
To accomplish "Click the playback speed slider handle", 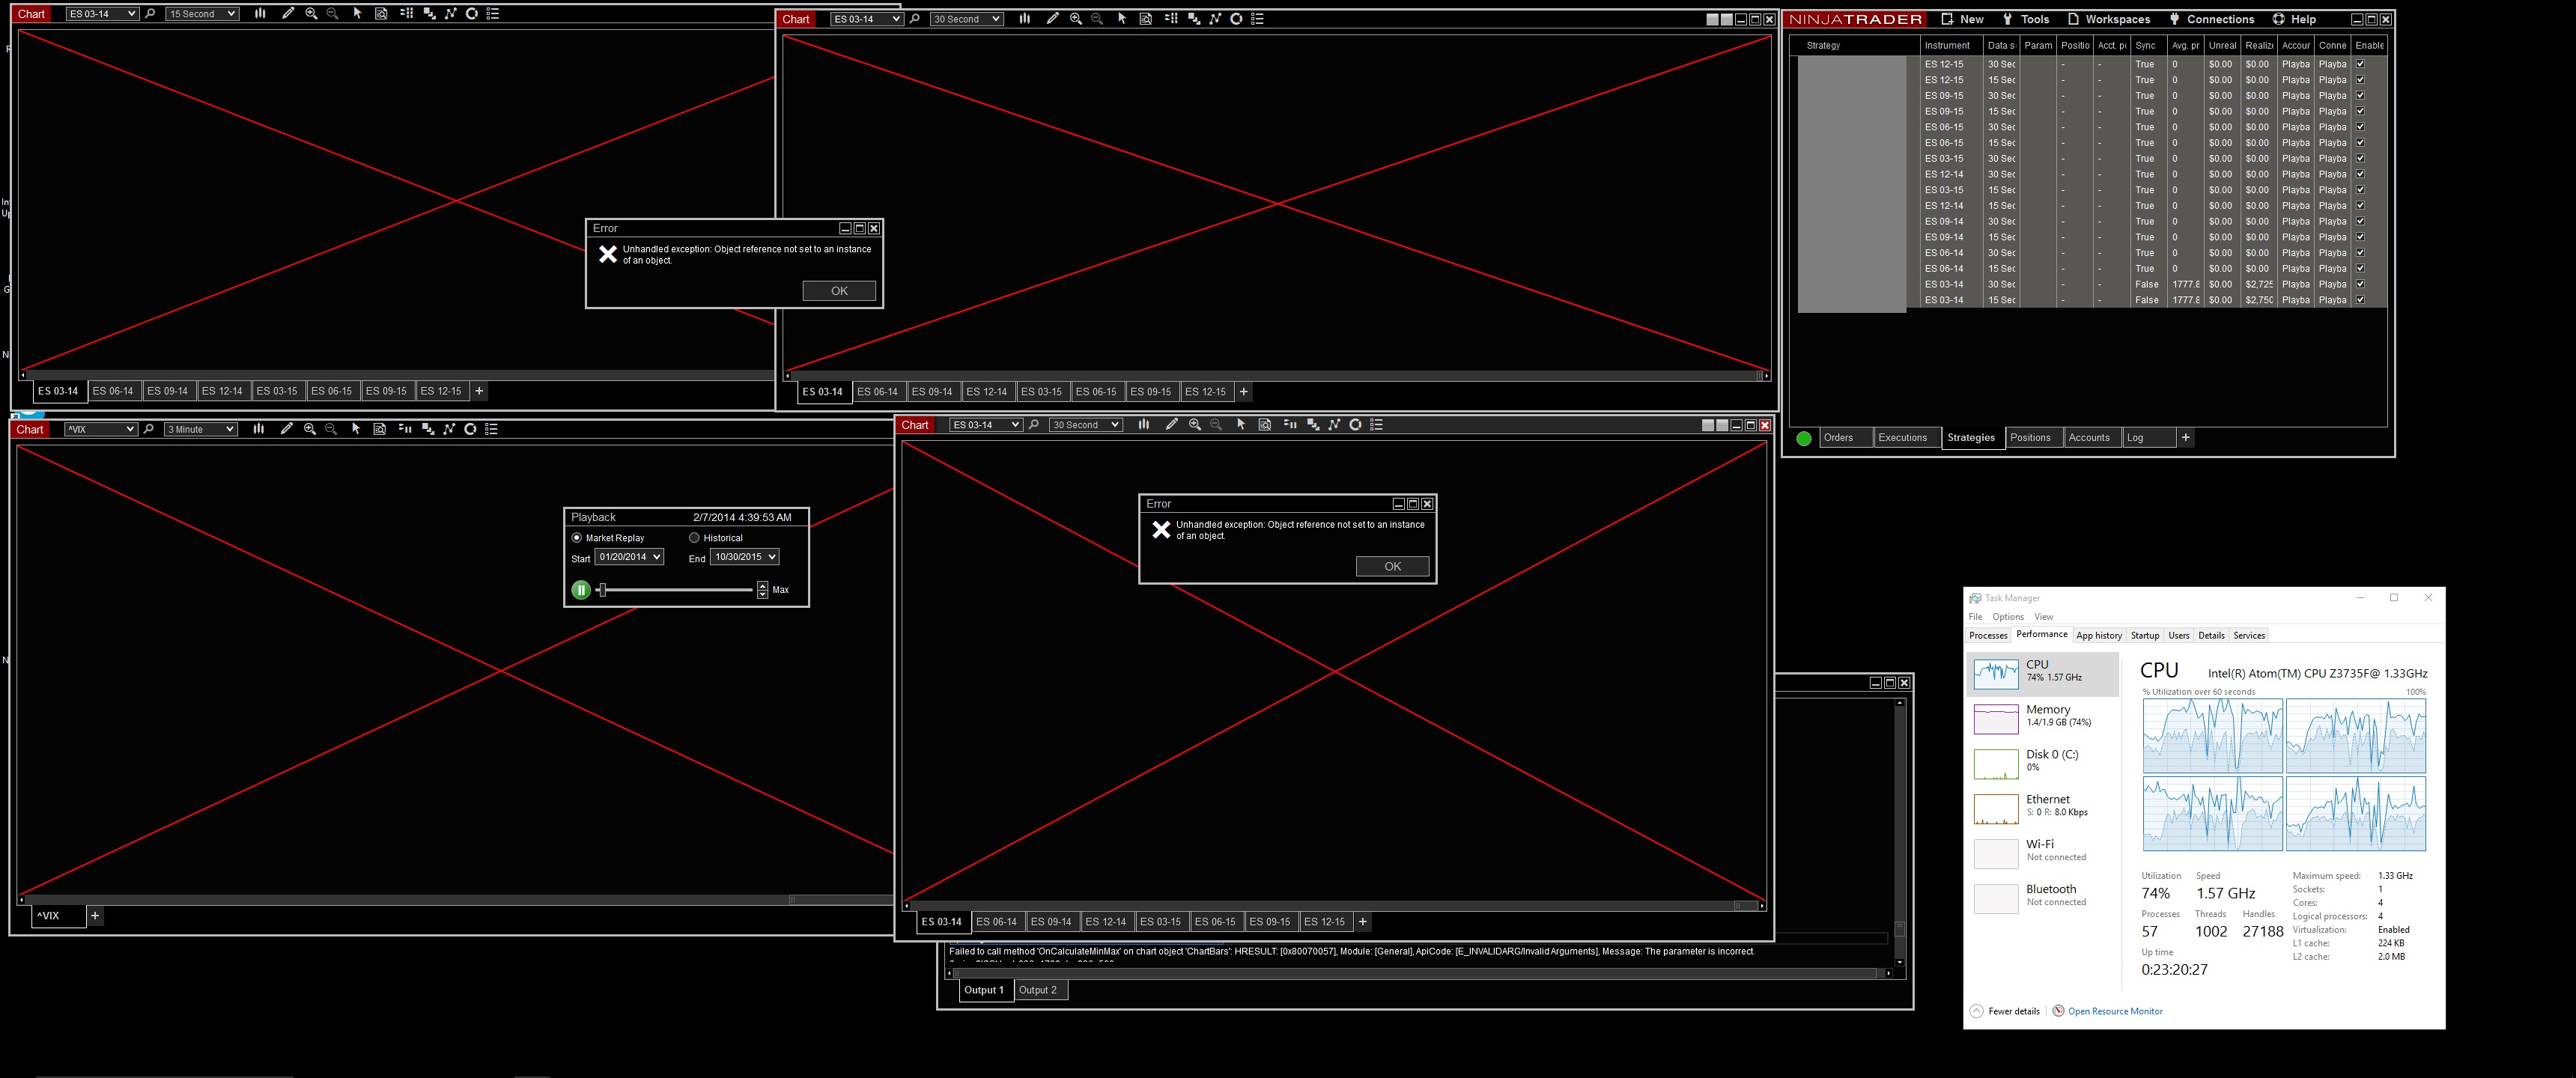I will point(602,590).
